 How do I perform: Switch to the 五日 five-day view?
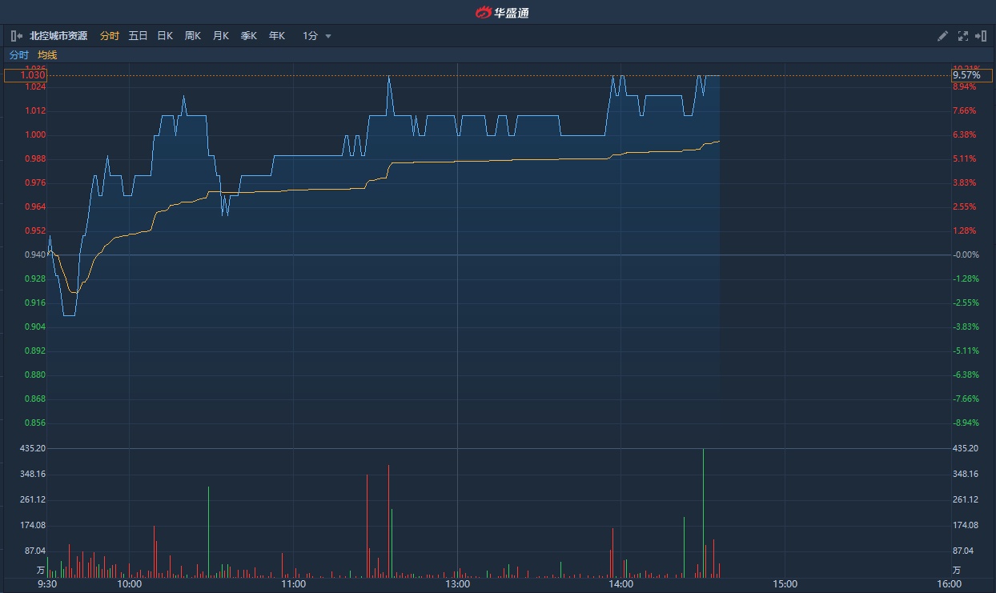tap(138, 36)
